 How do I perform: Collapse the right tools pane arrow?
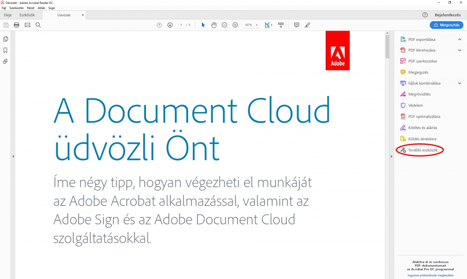click(391, 156)
